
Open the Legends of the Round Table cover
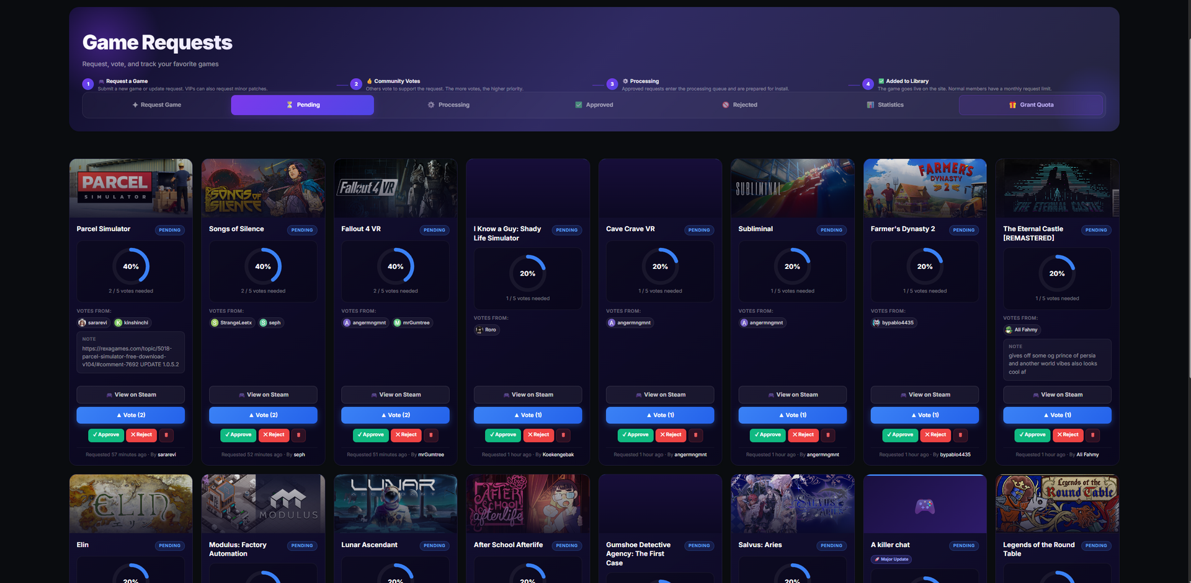(x=1057, y=504)
